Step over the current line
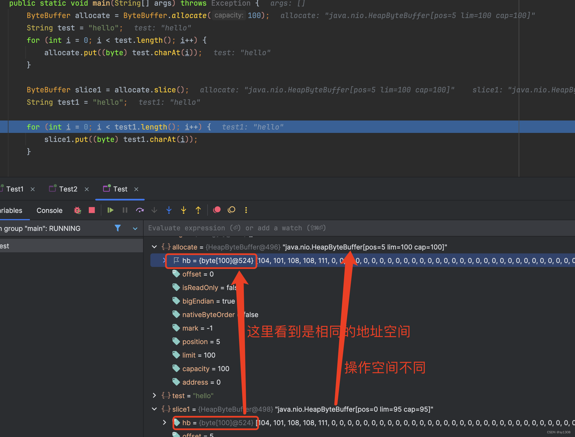 click(x=140, y=210)
